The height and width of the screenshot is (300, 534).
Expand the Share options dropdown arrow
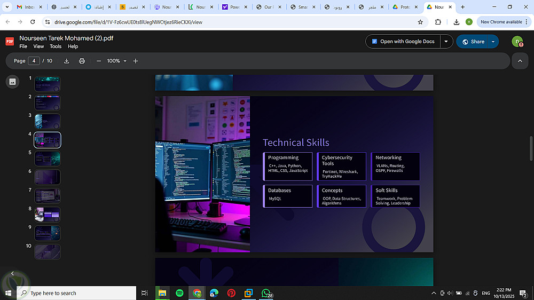[493, 42]
